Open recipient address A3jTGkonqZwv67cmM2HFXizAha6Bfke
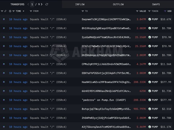Viewport: 174px width, 130px height. [106, 127]
